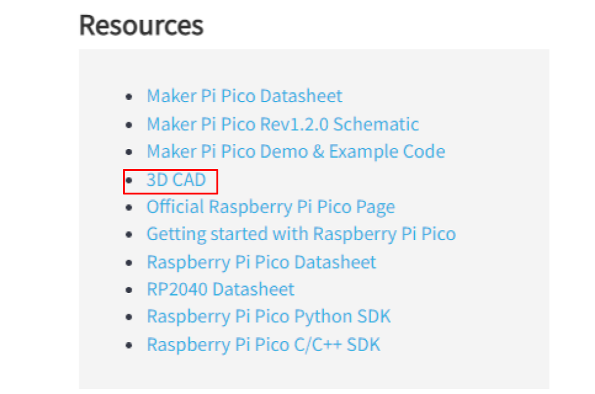Click the bullet beside Python SDK link
The height and width of the screenshot is (394, 595).
point(129,317)
